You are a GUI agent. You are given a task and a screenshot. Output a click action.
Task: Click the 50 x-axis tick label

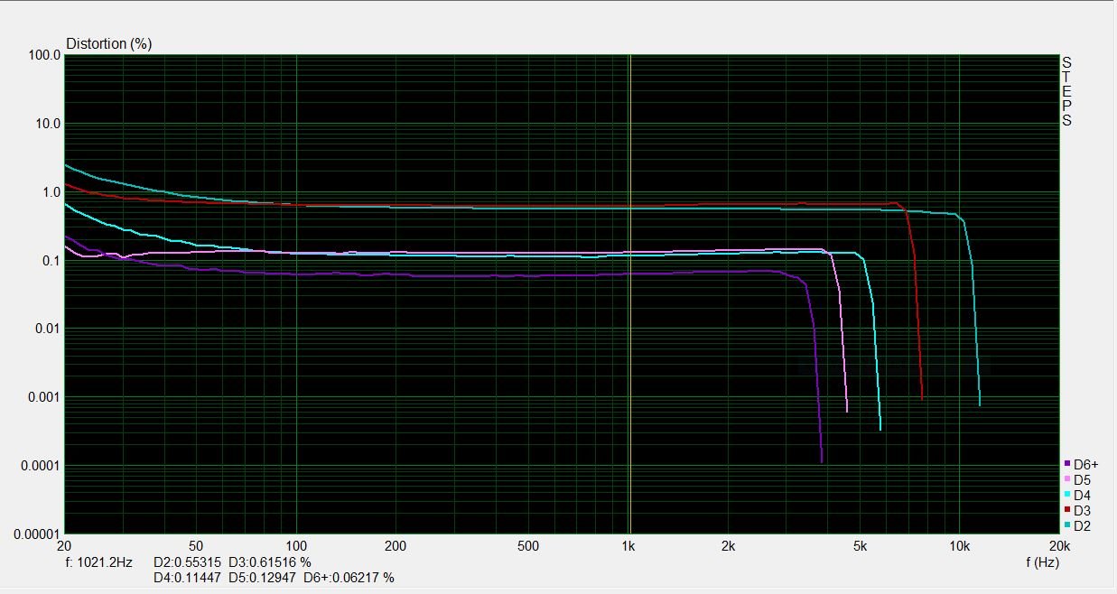click(x=196, y=546)
